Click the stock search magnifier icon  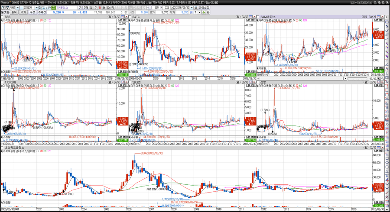[x=43, y=8]
